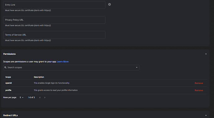
Task: Go to previous page of scopes table
Action: (x=40, y=98)
